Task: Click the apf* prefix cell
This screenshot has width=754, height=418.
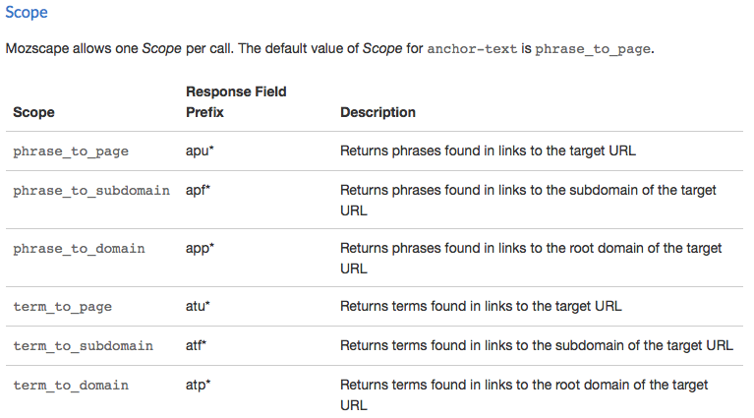Action: [199, 190]
